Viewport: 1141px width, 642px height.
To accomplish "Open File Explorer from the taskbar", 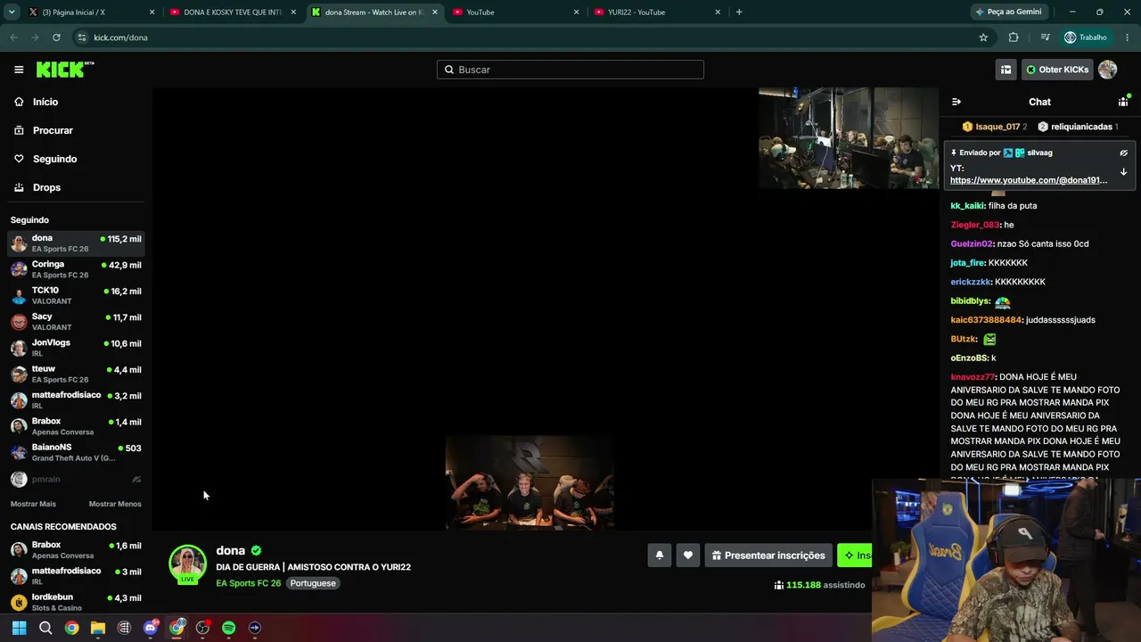I will (98, 628).
